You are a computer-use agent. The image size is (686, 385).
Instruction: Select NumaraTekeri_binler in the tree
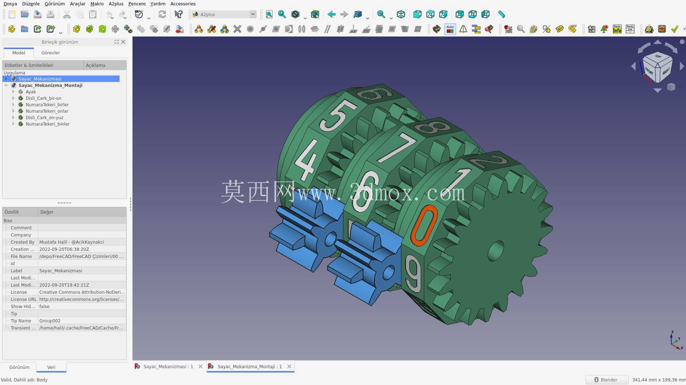point(48,124)
